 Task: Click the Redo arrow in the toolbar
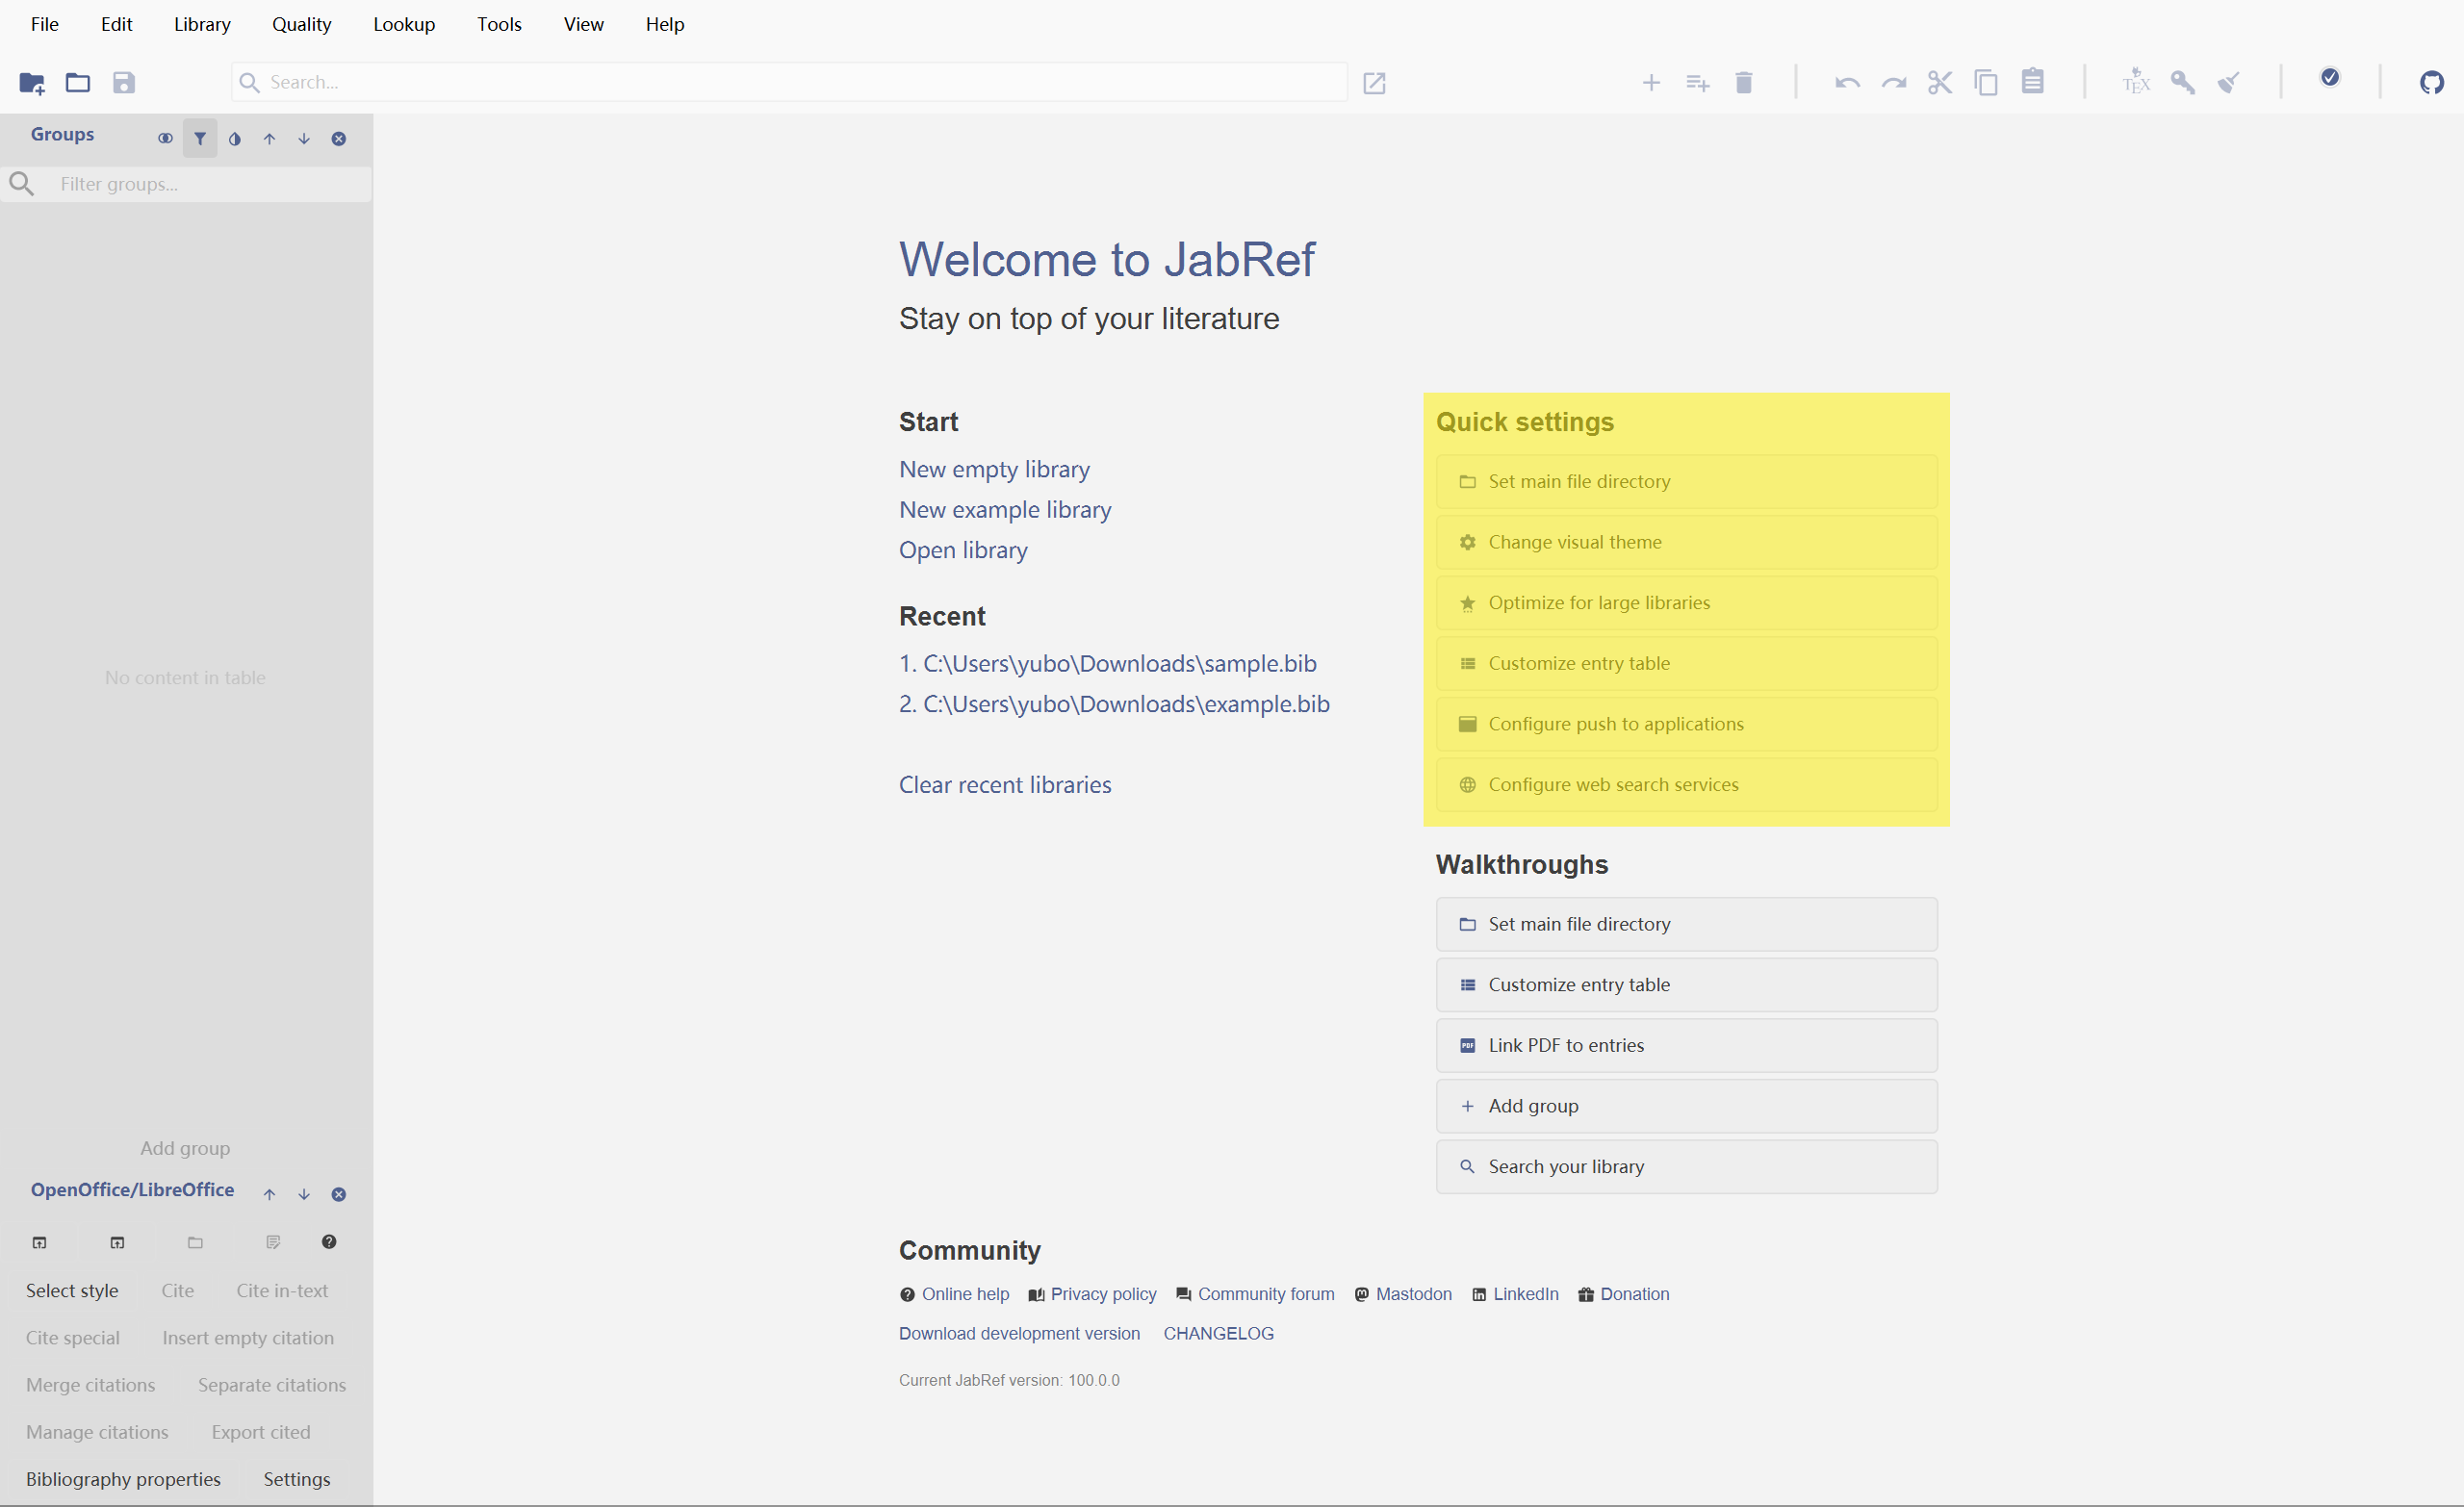[x=1894, y=83]
